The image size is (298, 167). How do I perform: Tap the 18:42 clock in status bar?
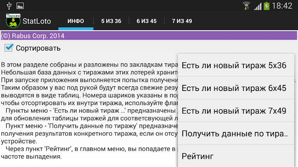coord(282,6)
